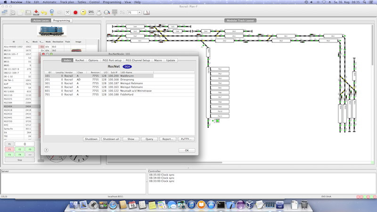Open Rocrail icon in the dock
The height and width of the screenshot is (212, 377).
pos(279,205)
